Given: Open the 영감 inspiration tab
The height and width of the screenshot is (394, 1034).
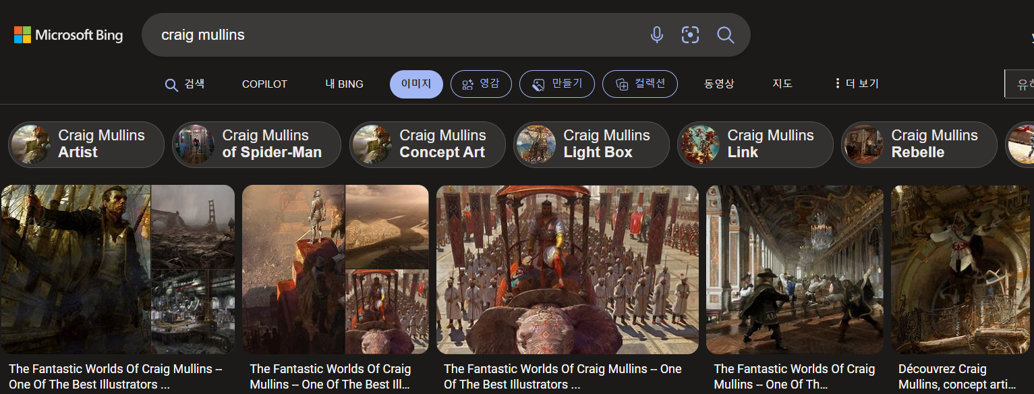Looking at the screenshot, I should [x=481, y=84].
